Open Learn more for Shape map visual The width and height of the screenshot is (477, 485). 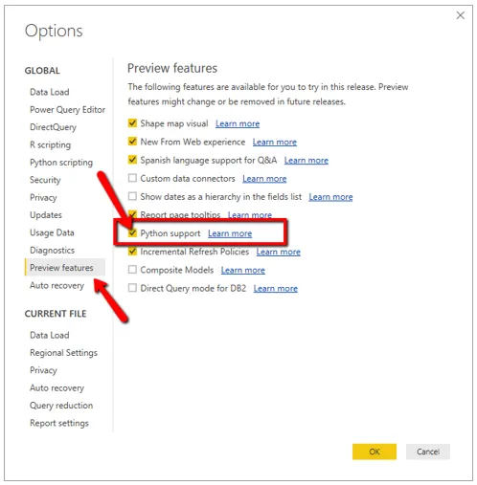click(238, 123)
